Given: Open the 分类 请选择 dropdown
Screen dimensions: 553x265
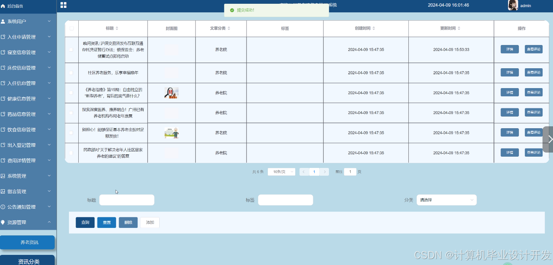Looking at the screenshot, I should point(447,200).
